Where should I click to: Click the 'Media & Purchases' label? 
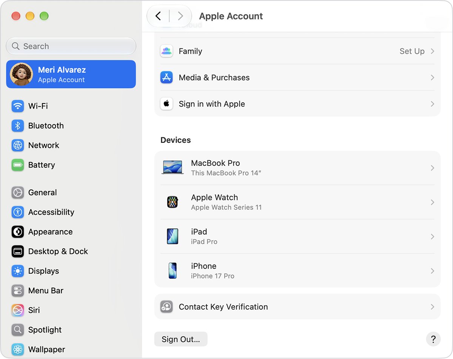point(214,77)
